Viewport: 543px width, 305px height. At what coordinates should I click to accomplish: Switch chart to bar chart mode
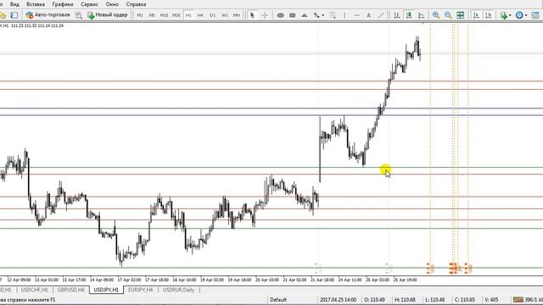point(397,15)
